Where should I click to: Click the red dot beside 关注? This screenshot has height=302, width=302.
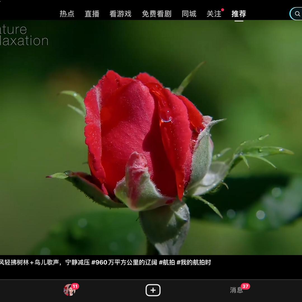[223, 10]
